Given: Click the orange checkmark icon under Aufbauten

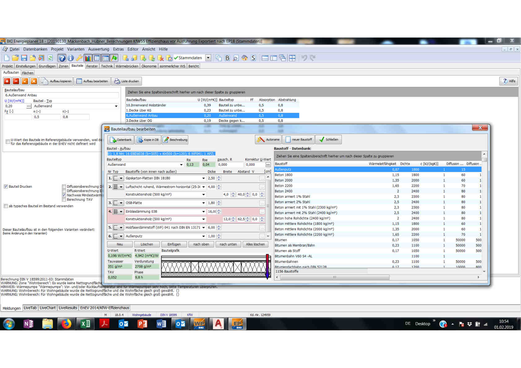Looking at the screenshot, I should [25, 81].
